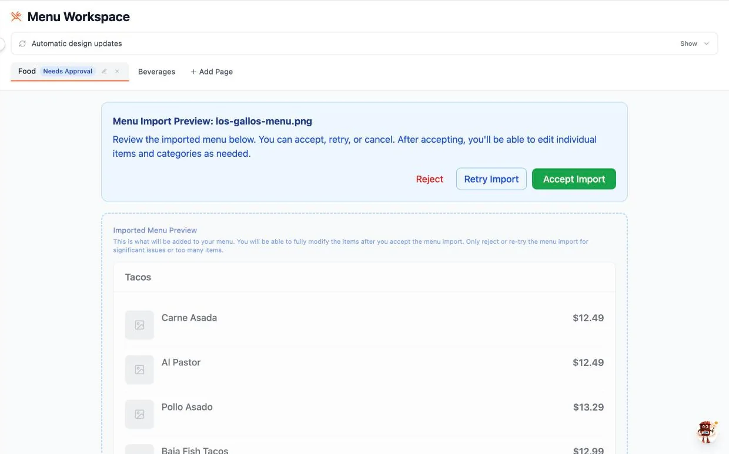
Task: Select the Carne Asada item name
Action: point(189,318)
